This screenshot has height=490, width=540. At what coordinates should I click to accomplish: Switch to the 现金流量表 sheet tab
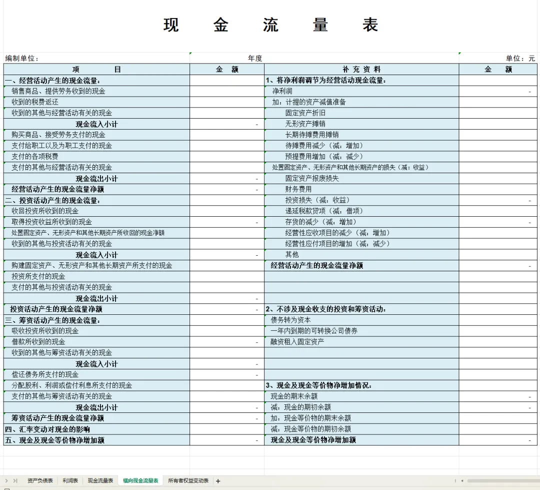point(100,480)
